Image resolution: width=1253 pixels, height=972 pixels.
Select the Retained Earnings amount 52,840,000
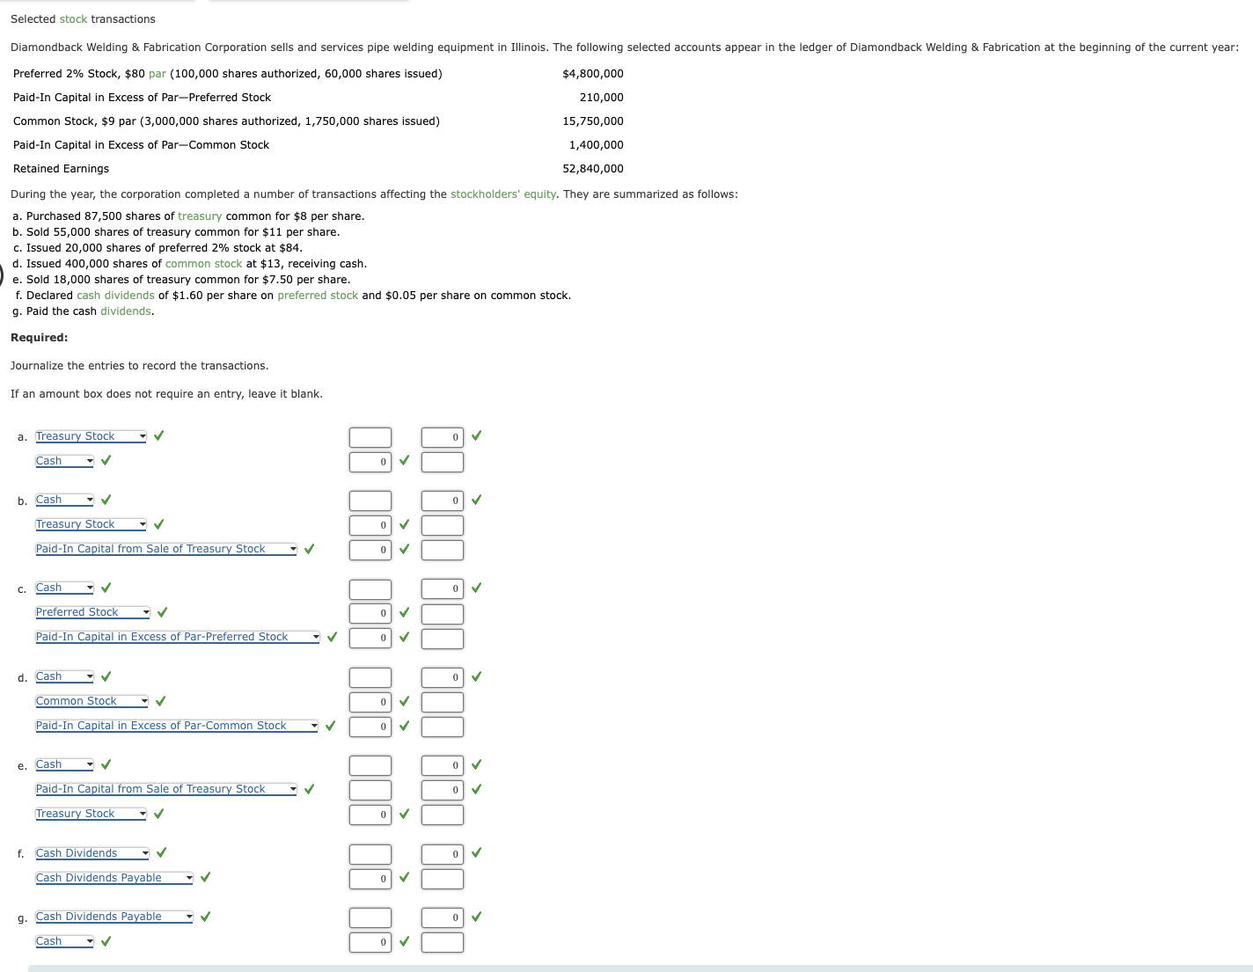593,169
